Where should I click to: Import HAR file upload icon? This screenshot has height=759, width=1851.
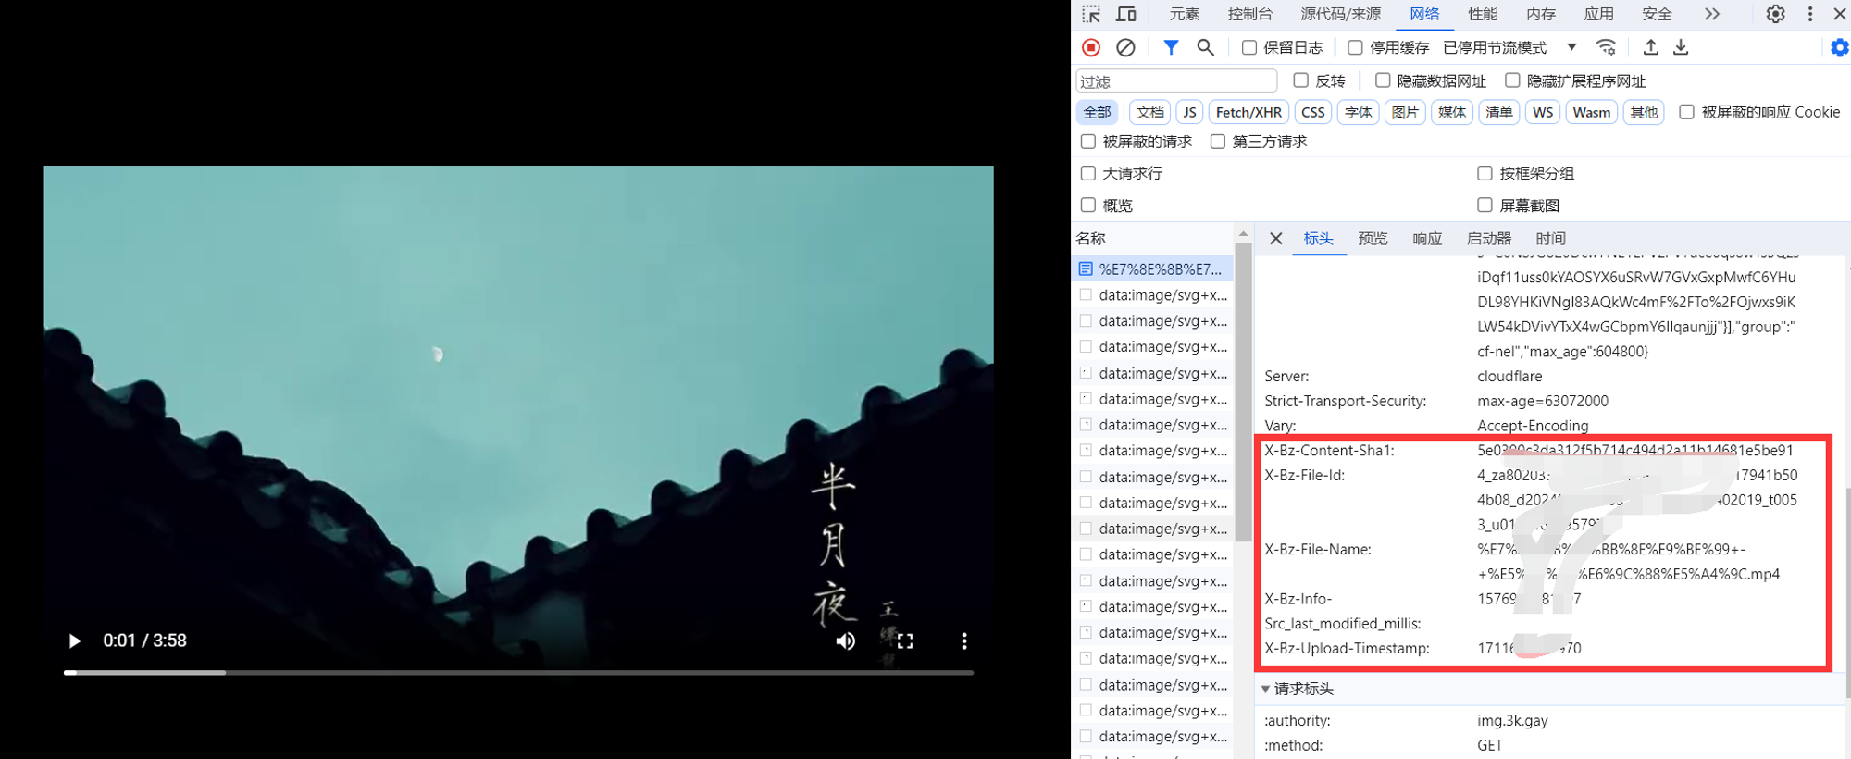[1650, 47]
